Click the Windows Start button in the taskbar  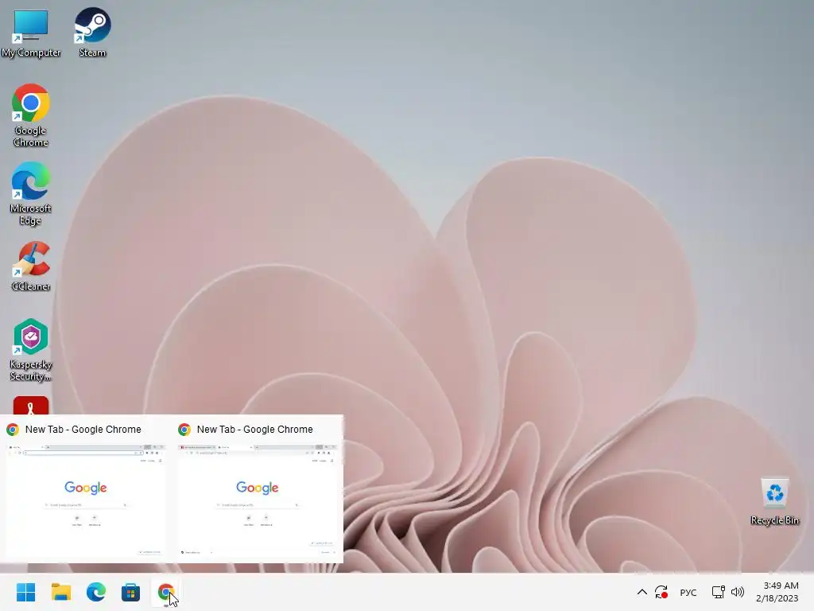point(26,592)
